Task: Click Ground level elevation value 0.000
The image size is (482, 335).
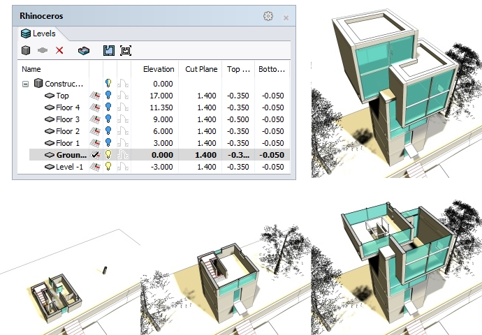Action: tap(161, 155)
